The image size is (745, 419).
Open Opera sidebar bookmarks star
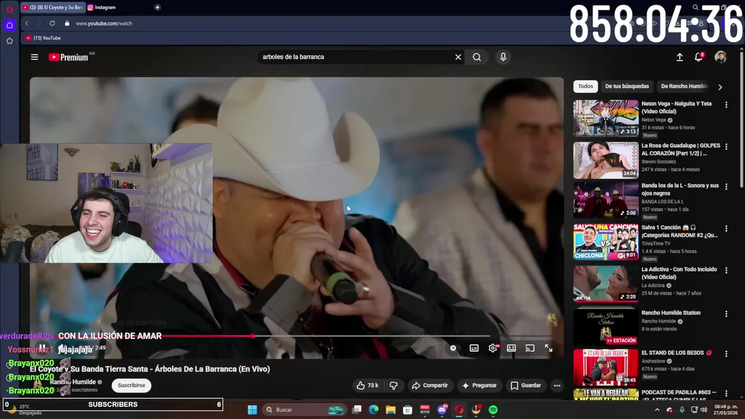point(9,41)
